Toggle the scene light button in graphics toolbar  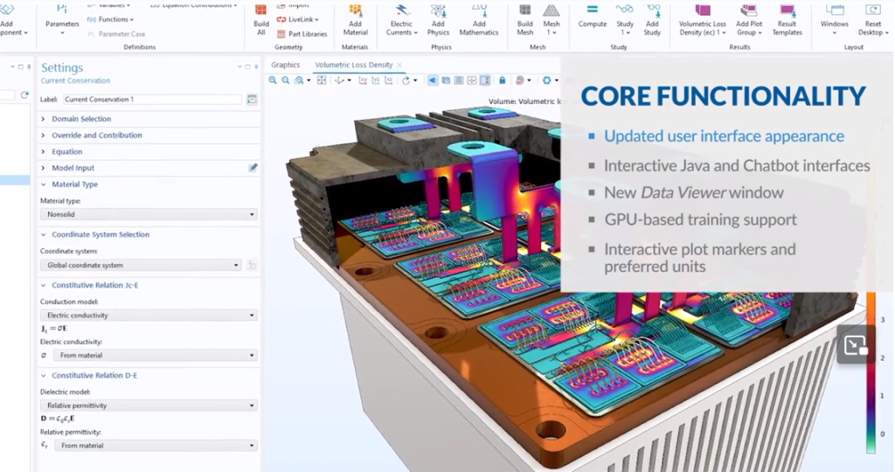[432, 80]
